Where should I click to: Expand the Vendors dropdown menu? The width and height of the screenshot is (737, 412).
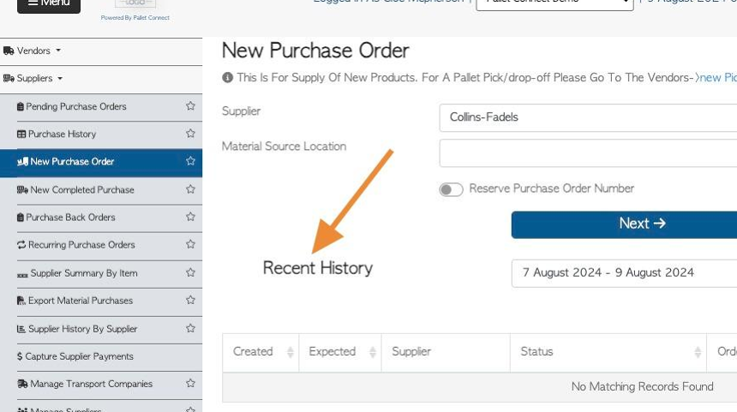pyautogui.click(x=32, y=51)
